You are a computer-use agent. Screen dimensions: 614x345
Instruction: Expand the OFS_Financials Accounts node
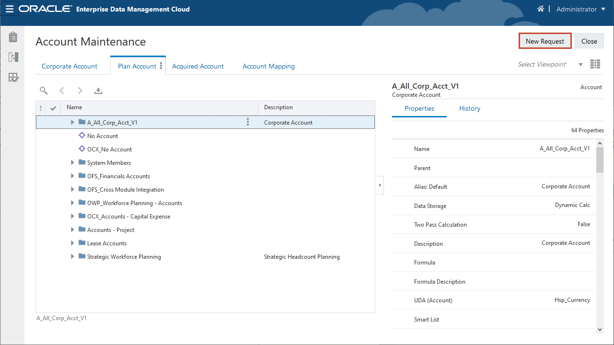[x=72, y=176]
